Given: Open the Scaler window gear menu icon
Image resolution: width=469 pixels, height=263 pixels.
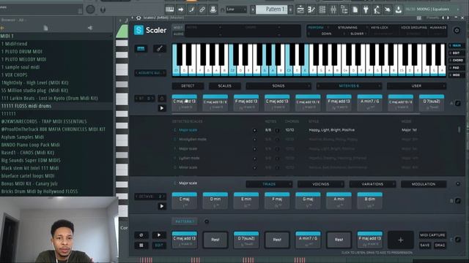Looking at the screenshot, I should (x=139, y=18).
